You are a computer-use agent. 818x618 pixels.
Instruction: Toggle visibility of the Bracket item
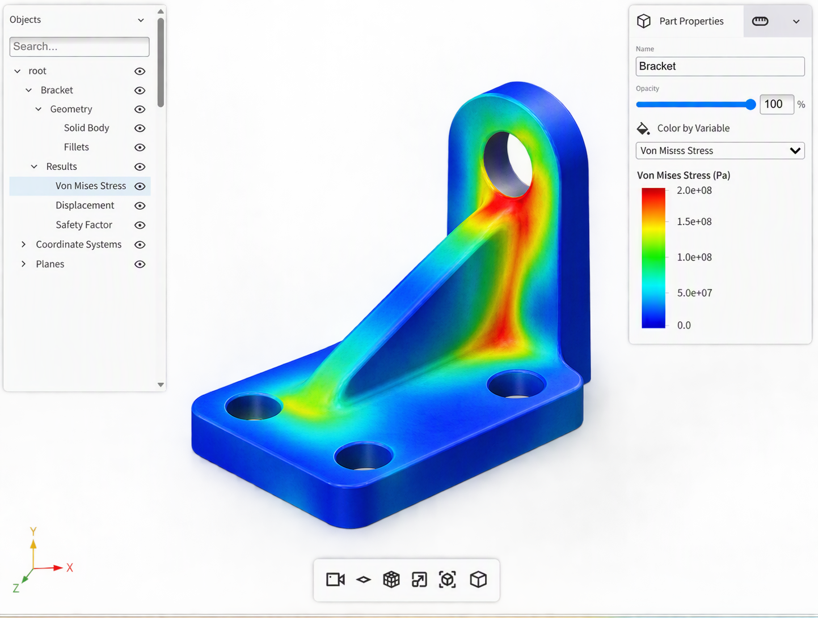[x=140, y=91]
